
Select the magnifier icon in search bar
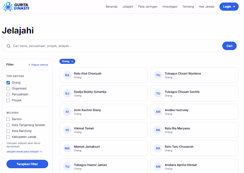pos(9,46)
